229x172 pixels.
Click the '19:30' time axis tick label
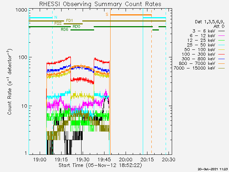click(x=83, y=159)
